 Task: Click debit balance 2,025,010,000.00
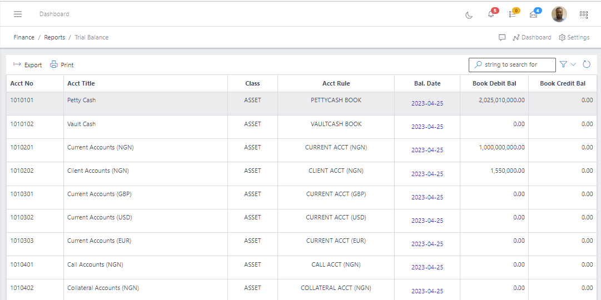501,101
